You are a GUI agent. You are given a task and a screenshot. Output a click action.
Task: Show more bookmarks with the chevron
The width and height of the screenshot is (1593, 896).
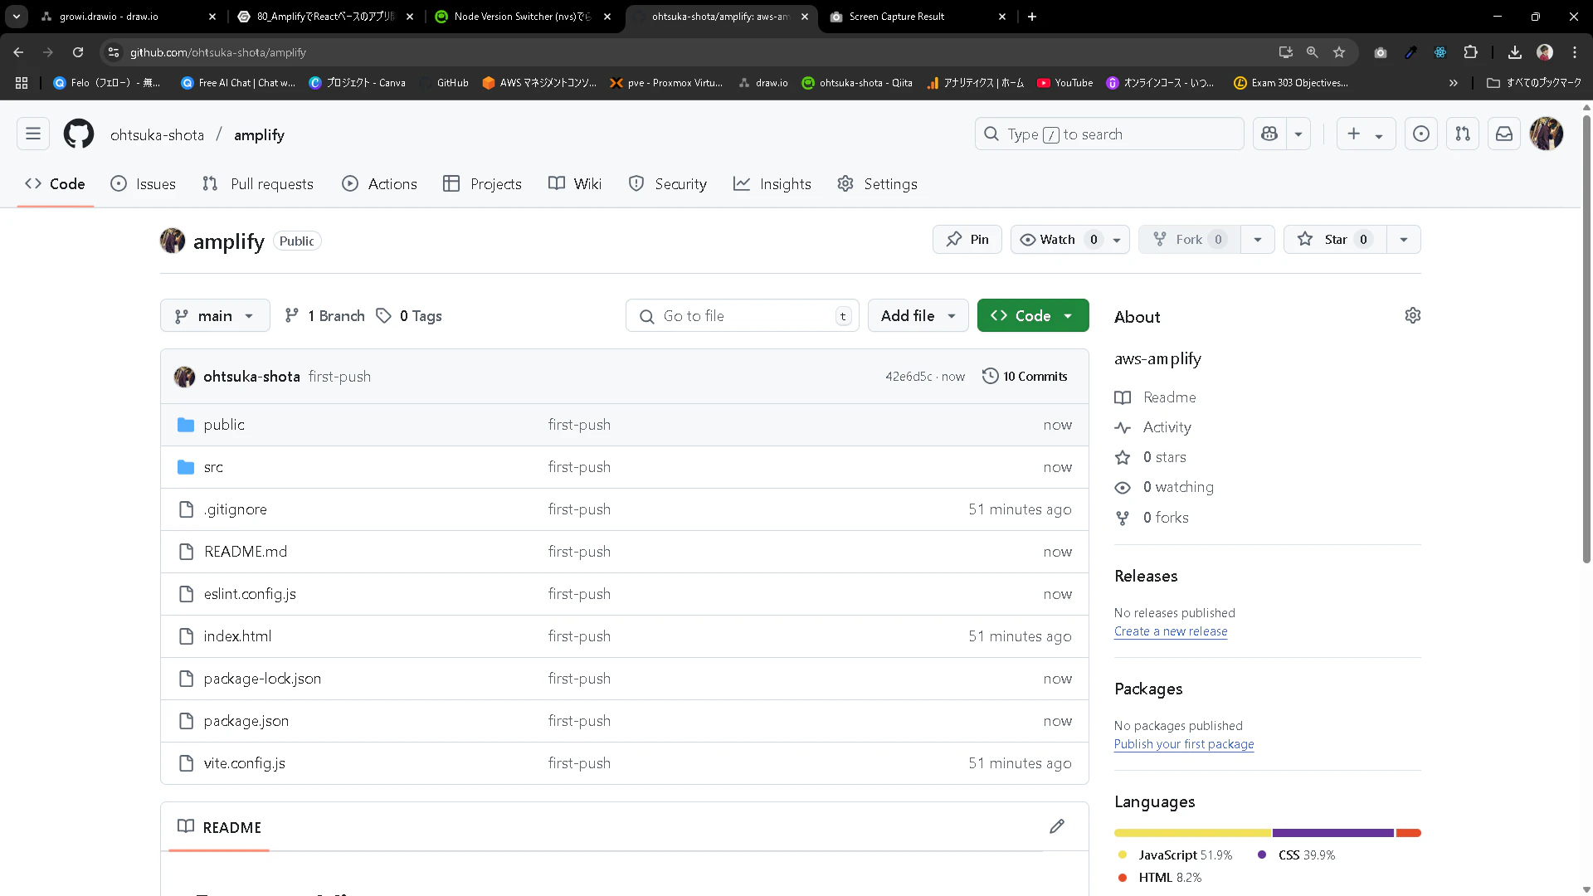click(x=1454, y=83)
